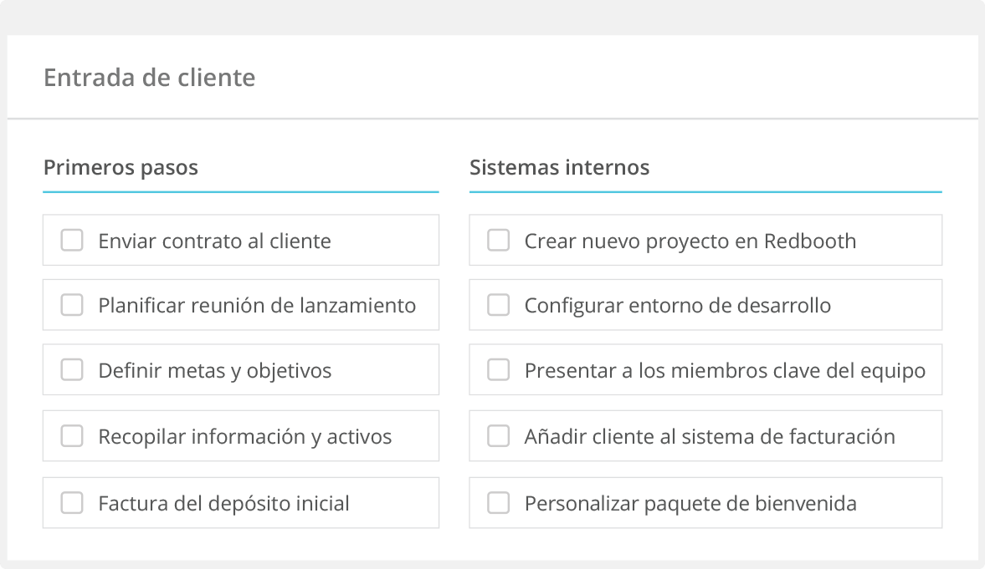Select the "Sistemas internos" section header
The width and height of the screenshot is (985, 569).
click(559, 167)
